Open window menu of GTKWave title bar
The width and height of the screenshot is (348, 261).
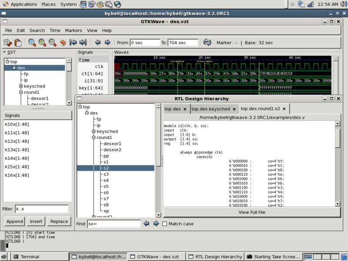pyautogui.click(x=5, y=21)
